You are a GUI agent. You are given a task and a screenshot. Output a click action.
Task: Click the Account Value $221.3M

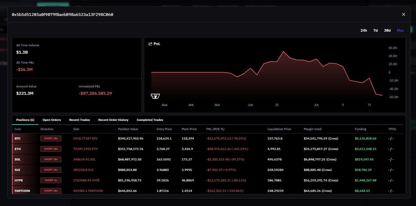click(25, 93)
